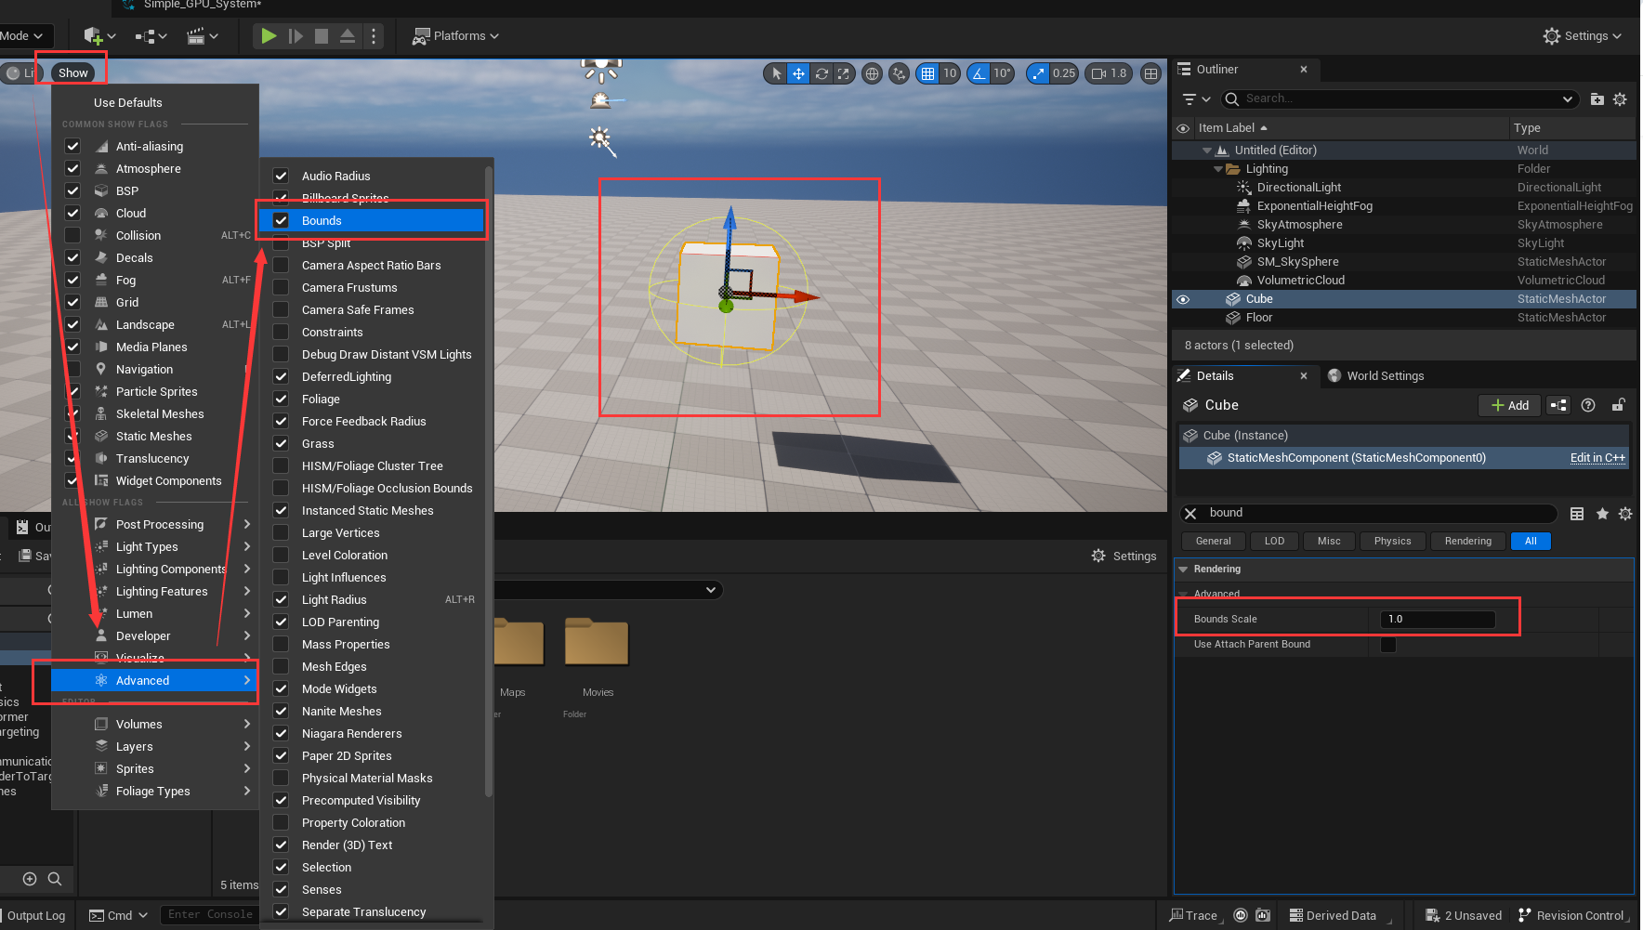The width and height of the screenshot is (1643, 930).
Task: Click the Bounds Scale value field
Action: click(x=1438, y=620)
